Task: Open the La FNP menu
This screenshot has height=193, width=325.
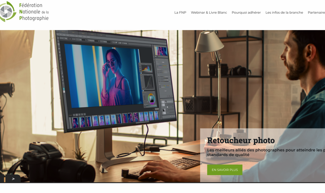Action: pos(180,12)
